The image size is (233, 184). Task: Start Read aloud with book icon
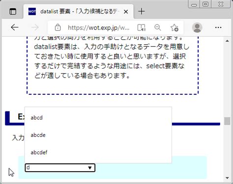[142, 27]
